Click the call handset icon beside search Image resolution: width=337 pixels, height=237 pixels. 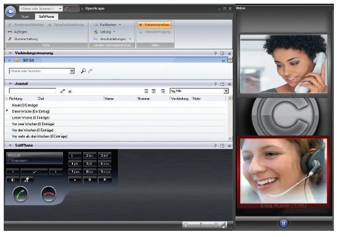91,71
